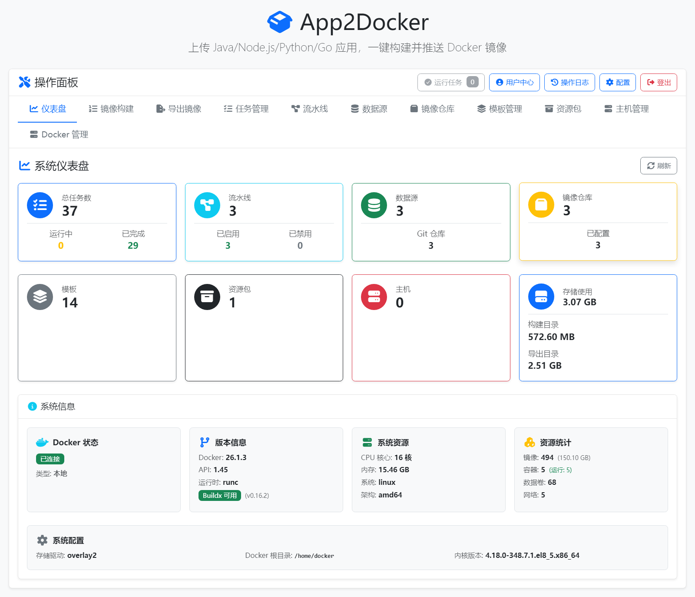Open the 任务管理 tab

point(246,109)
